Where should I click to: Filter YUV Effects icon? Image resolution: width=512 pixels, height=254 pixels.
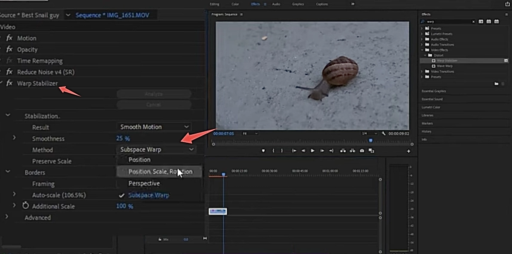[496, 21]
